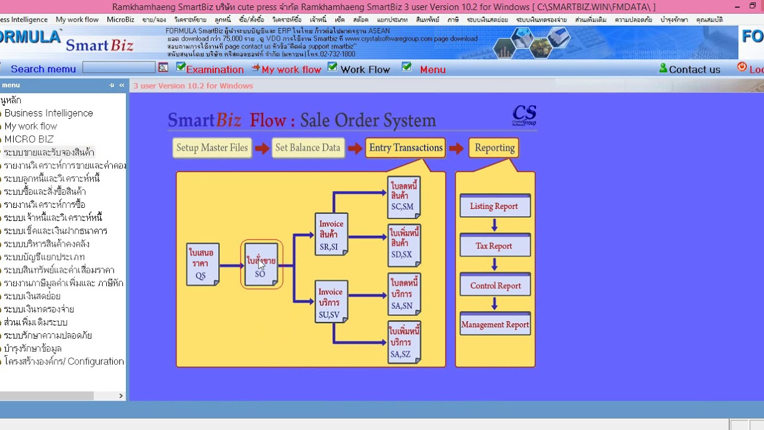Select โครงสร้างองค์กร/ Configuration in menu tree
Screen dimensions: 764x430
(64, 361)
